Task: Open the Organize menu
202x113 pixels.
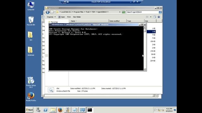Action: 51,17
